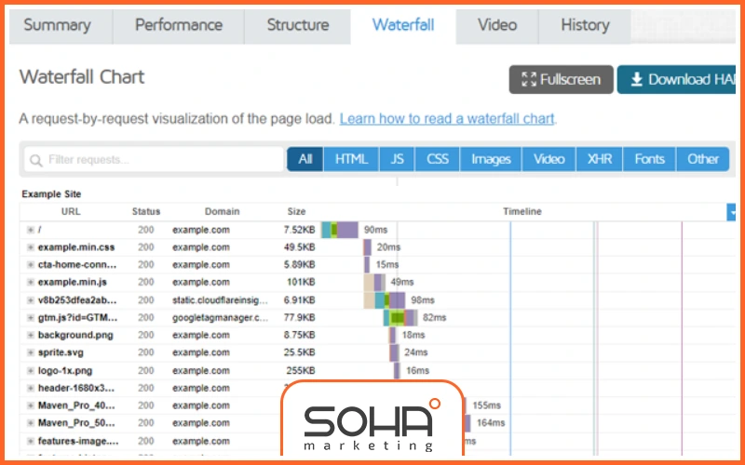Expand the sprite.svg request row
This screenshot has height=465, width=745.
pos(31,353)
